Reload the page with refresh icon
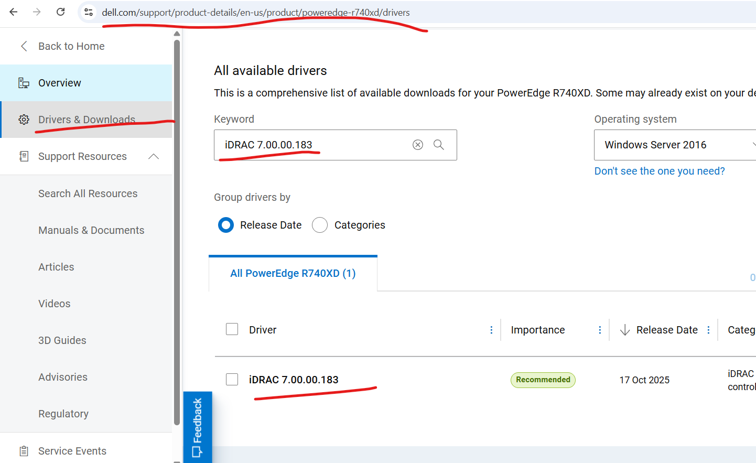The image size is (756, 463). (x=60, y=12)
